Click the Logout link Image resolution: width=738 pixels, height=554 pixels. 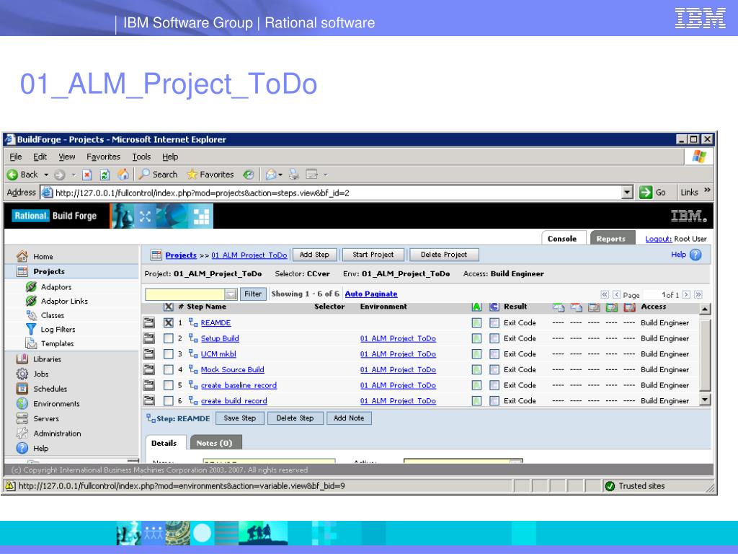658,239
